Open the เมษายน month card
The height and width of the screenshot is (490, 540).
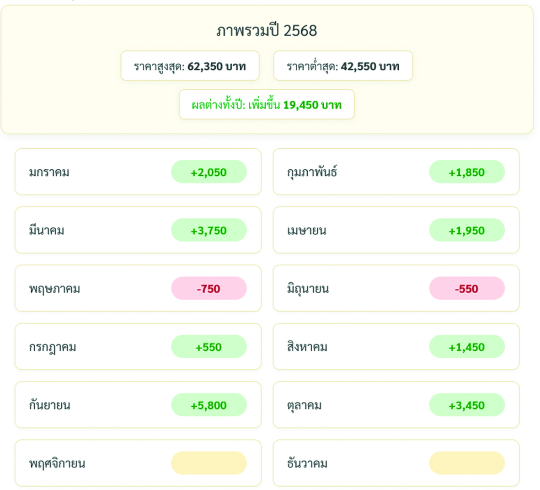click(396, 230)
